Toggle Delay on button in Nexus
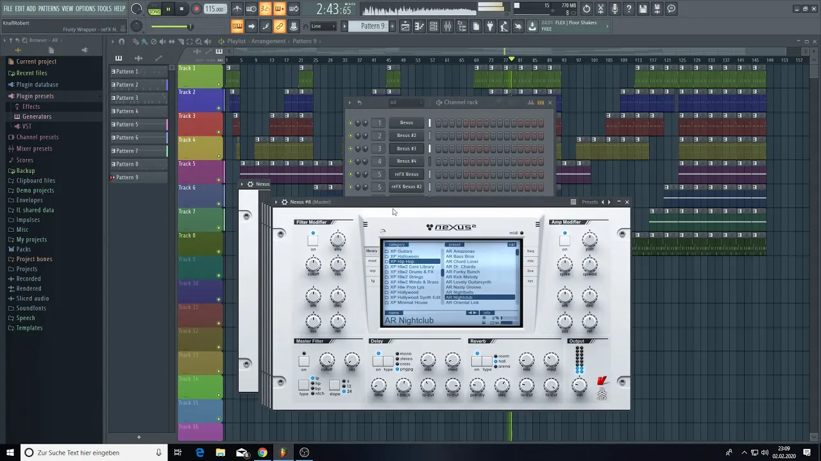This screenshot has width=821, height=461. point(378,362)
